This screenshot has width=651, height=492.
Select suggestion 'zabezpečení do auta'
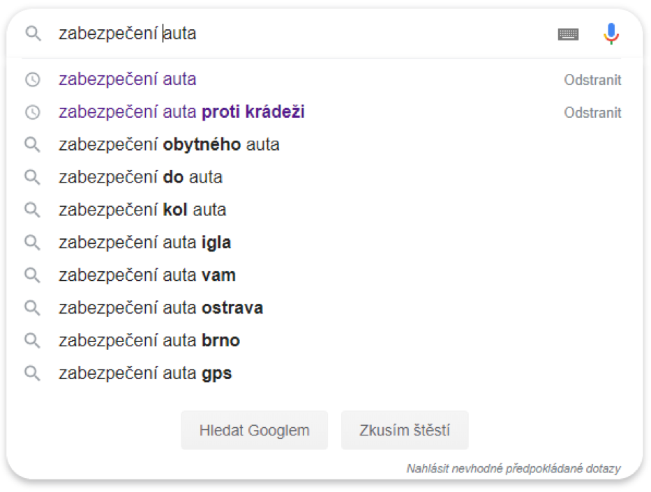[x=140, y=178]
